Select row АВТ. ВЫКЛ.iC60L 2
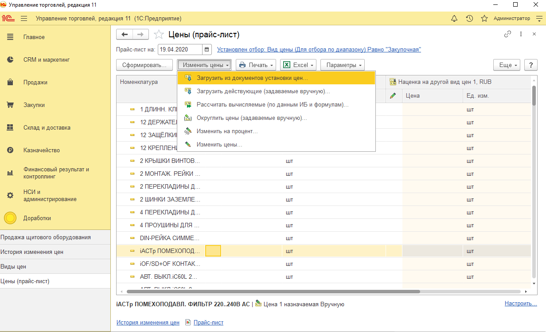Image resolution: width=546 pixels, height=332 pixels. pos(324,277)
